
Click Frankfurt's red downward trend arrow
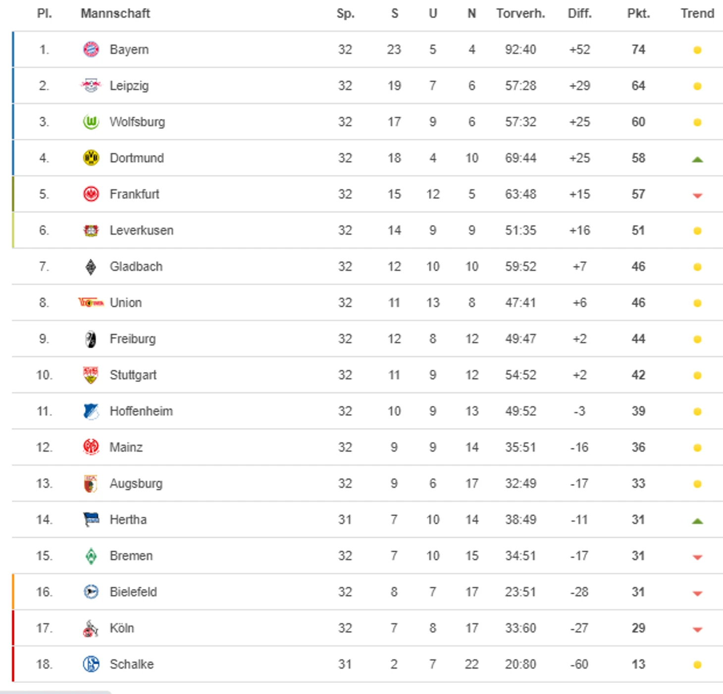[x=697, y=196]
